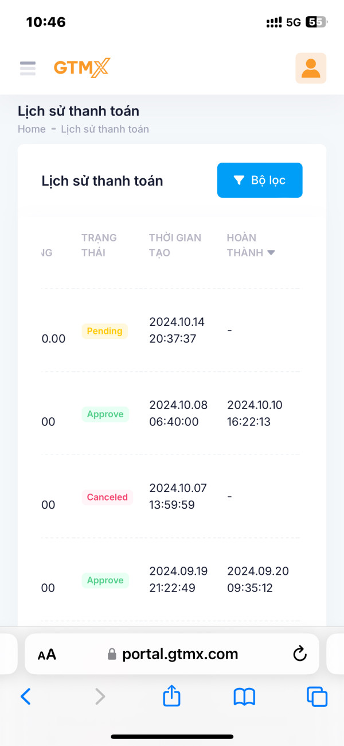This screenshot has width=344, height=746.
Task: Tap Approve badge for 2024.09.19 row
Action: [x=105, y=580]
